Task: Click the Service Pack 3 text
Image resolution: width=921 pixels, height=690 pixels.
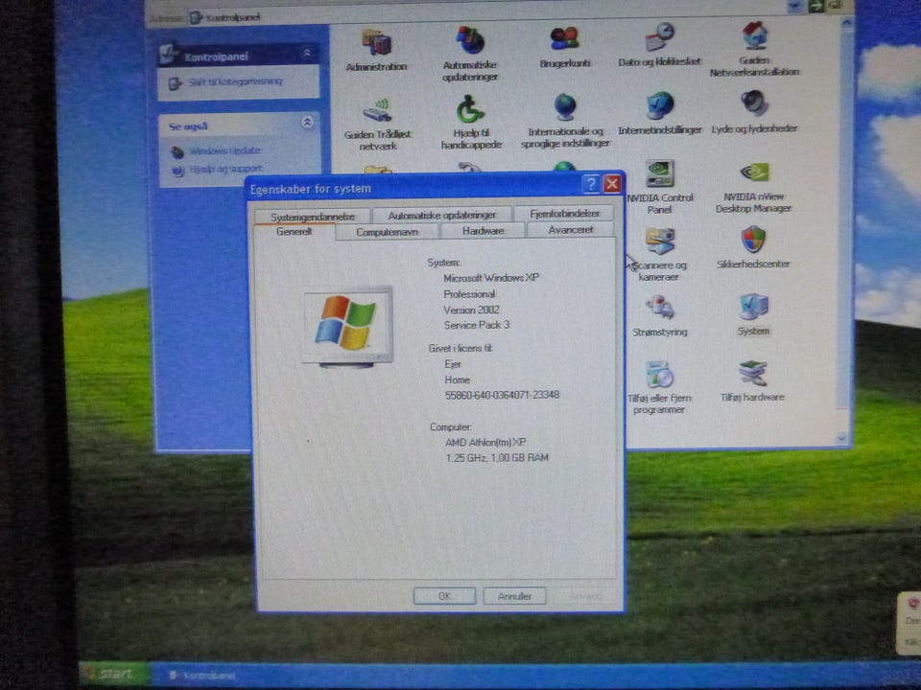Action: (x=477, y=325)
